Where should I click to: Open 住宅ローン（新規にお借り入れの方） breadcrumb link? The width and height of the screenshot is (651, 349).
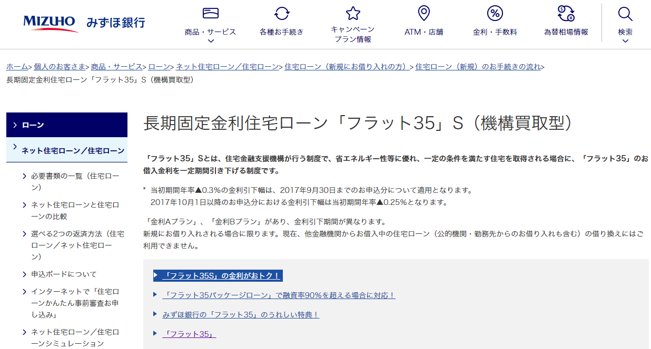pyautogui.click(x=347, y=67)
